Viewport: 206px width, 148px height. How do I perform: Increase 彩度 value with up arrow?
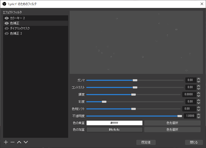pos(199,100)
